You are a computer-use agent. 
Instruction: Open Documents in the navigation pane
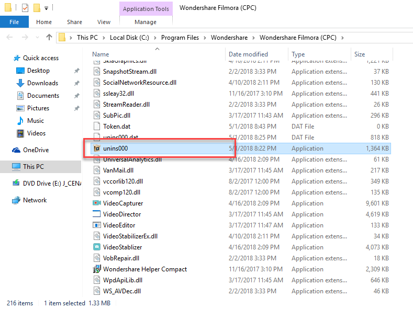(43, 96)
